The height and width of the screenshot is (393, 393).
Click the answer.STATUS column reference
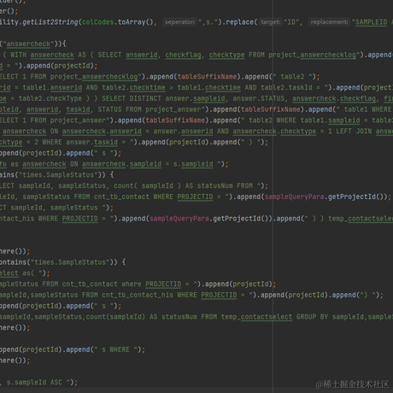point(259,98)
